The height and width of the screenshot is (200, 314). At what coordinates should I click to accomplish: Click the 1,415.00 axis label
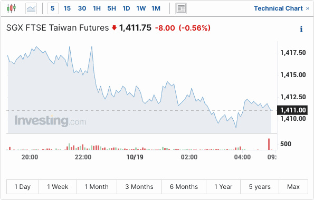(x=293, y=75)
